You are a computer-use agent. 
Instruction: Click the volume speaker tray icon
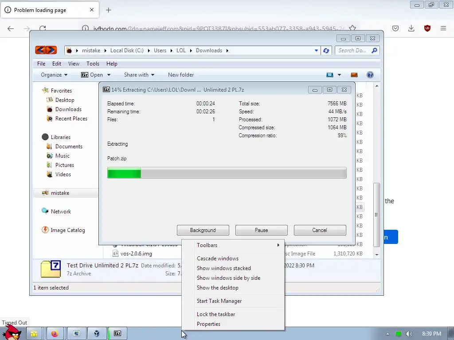pos(409,334)
